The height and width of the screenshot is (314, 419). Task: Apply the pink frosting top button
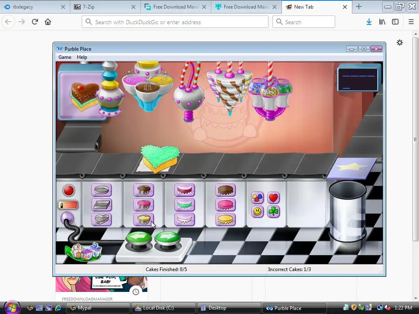225,205
